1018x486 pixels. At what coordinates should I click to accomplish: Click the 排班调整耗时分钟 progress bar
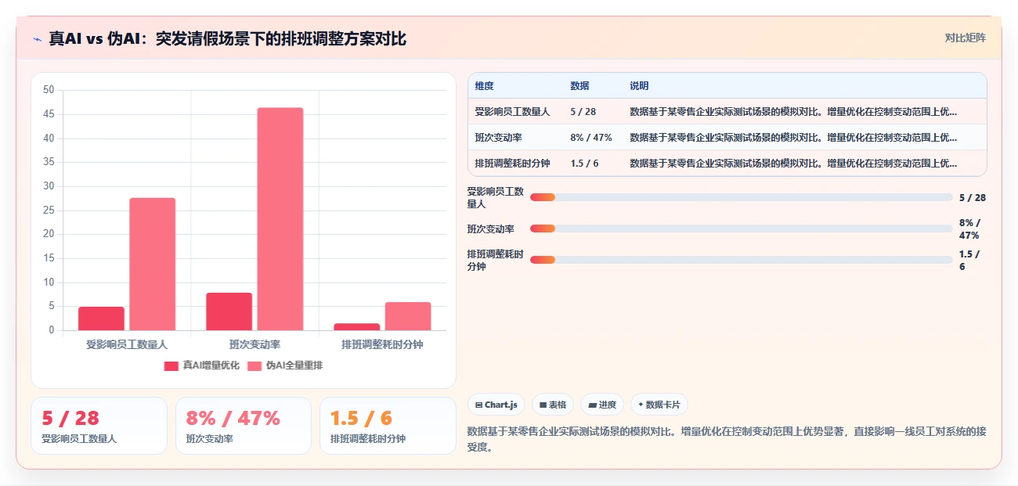click(x=741, y=260)
